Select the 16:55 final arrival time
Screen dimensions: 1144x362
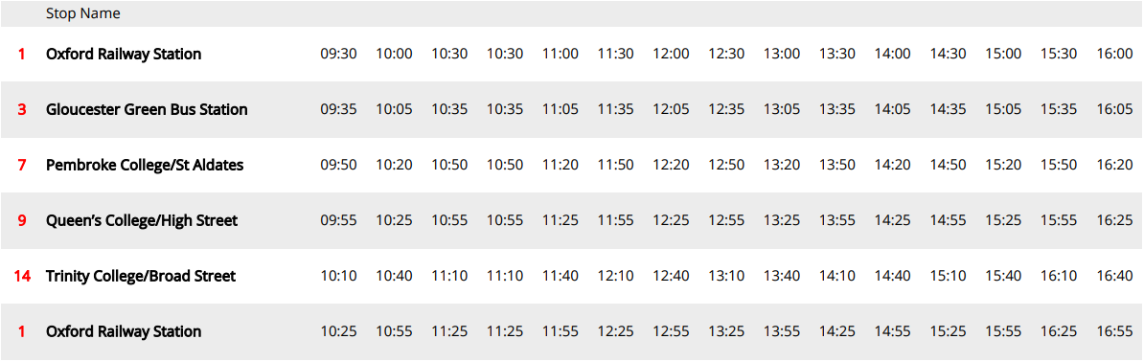click(x=1115, y=331)
